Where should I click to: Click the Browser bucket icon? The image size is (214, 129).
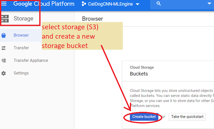click(4, 35)
